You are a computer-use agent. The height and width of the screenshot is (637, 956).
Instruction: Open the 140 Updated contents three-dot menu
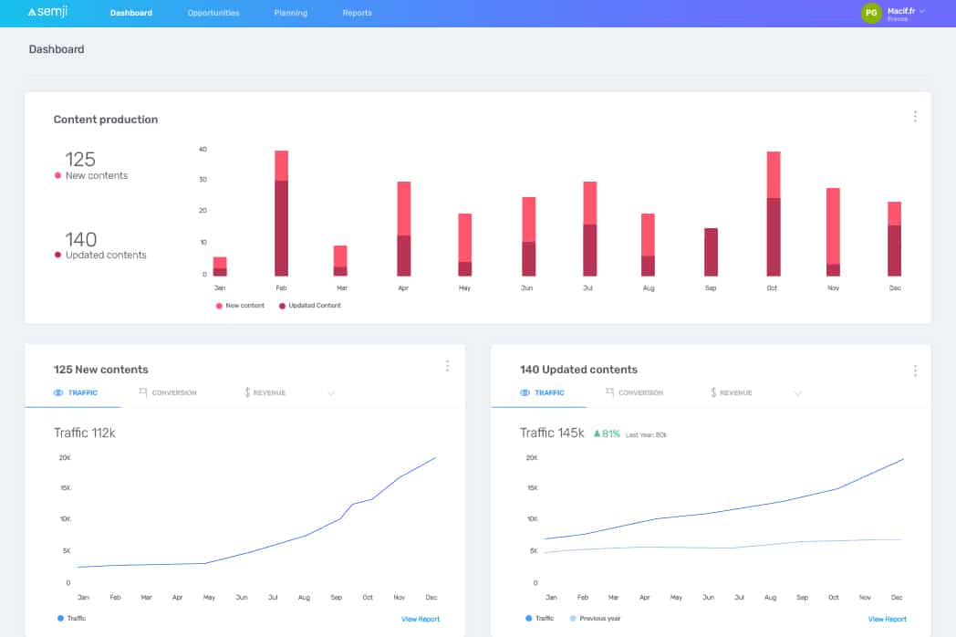(x=915, y=371)
